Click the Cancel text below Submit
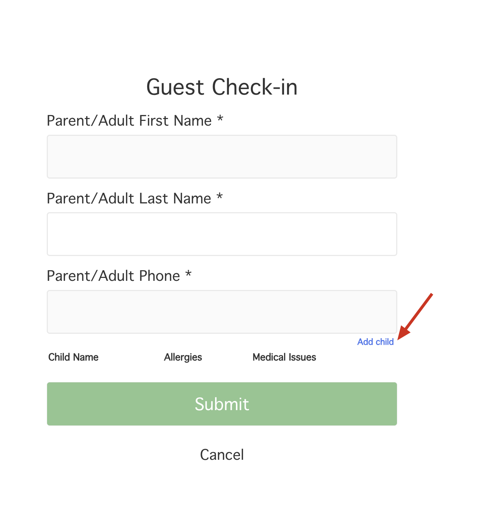482x512 pixels. tap(222, 455)
